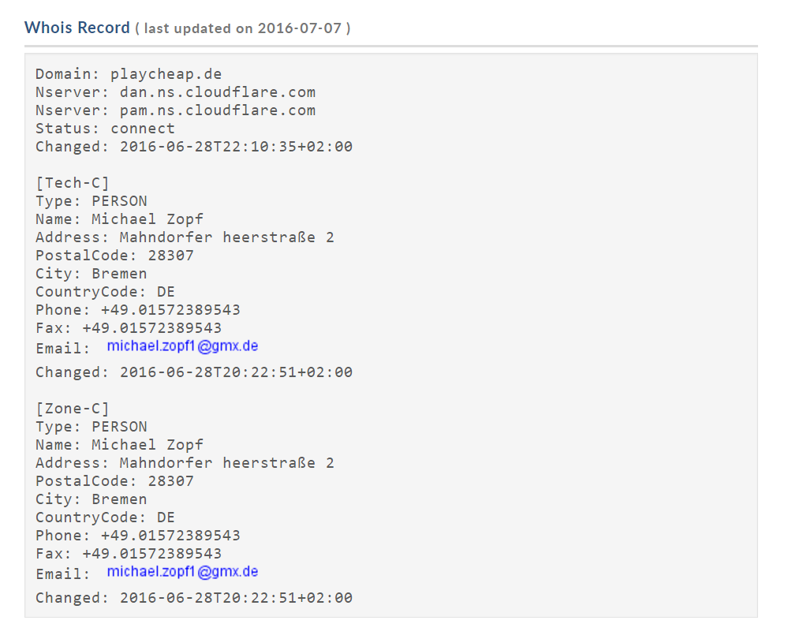Click the Zone-C City: Bremen line
788x639 pixels.
point(91,499)
